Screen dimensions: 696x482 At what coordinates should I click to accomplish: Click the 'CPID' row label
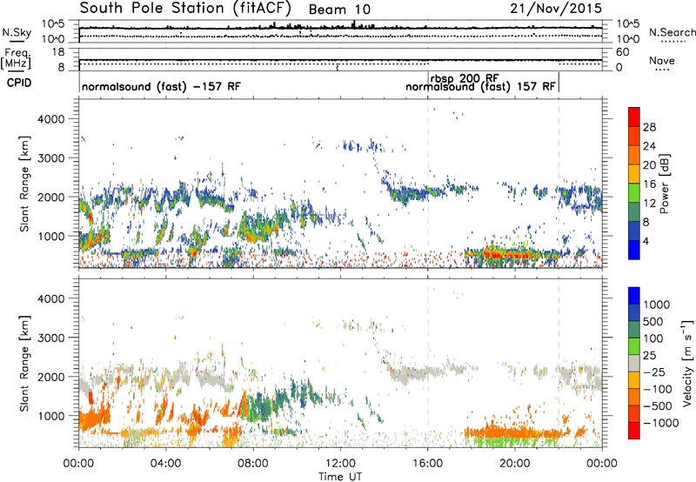tap(19, 83)
